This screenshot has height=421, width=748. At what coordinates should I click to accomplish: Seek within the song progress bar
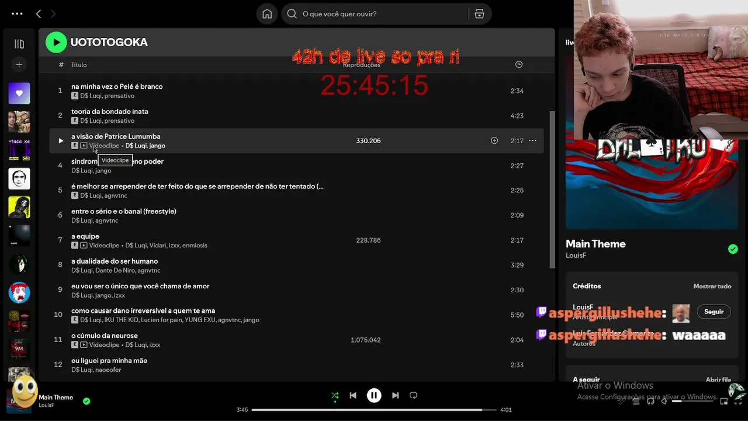point(374,410)
